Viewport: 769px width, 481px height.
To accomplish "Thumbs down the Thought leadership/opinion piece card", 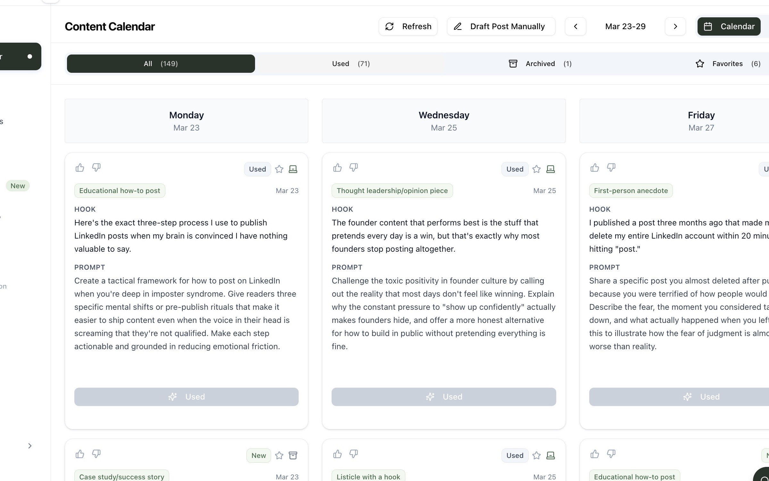I will click(354, 168).
